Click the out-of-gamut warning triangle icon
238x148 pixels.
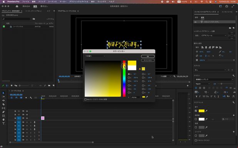tap(140, 69)
